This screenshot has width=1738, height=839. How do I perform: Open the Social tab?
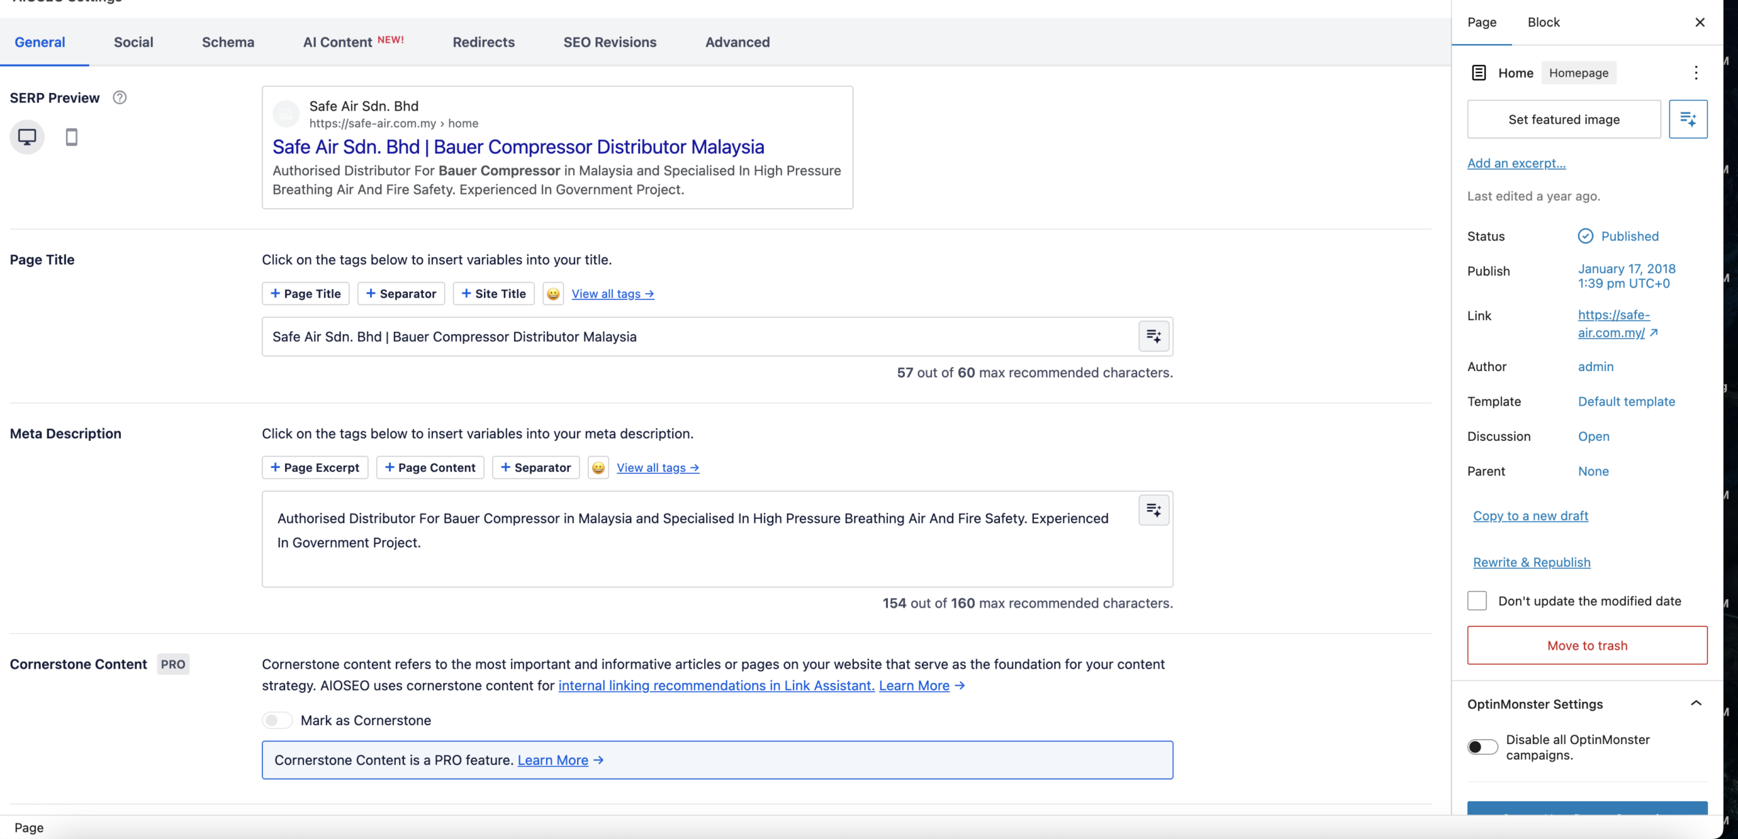coord(134,42)
